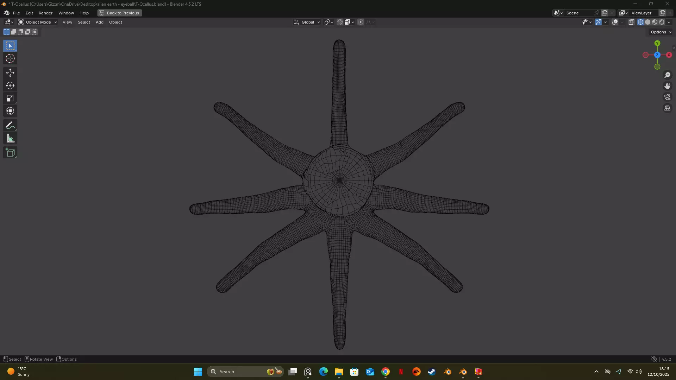Screen dimensions: 676x380
Task: Open the Render menu
Action: tap(45, 13)
